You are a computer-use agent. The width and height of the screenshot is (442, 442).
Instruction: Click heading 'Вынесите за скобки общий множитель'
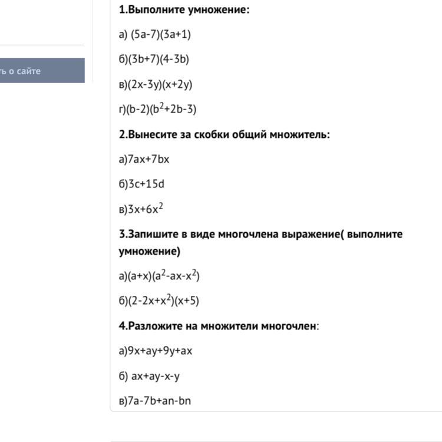229,134
